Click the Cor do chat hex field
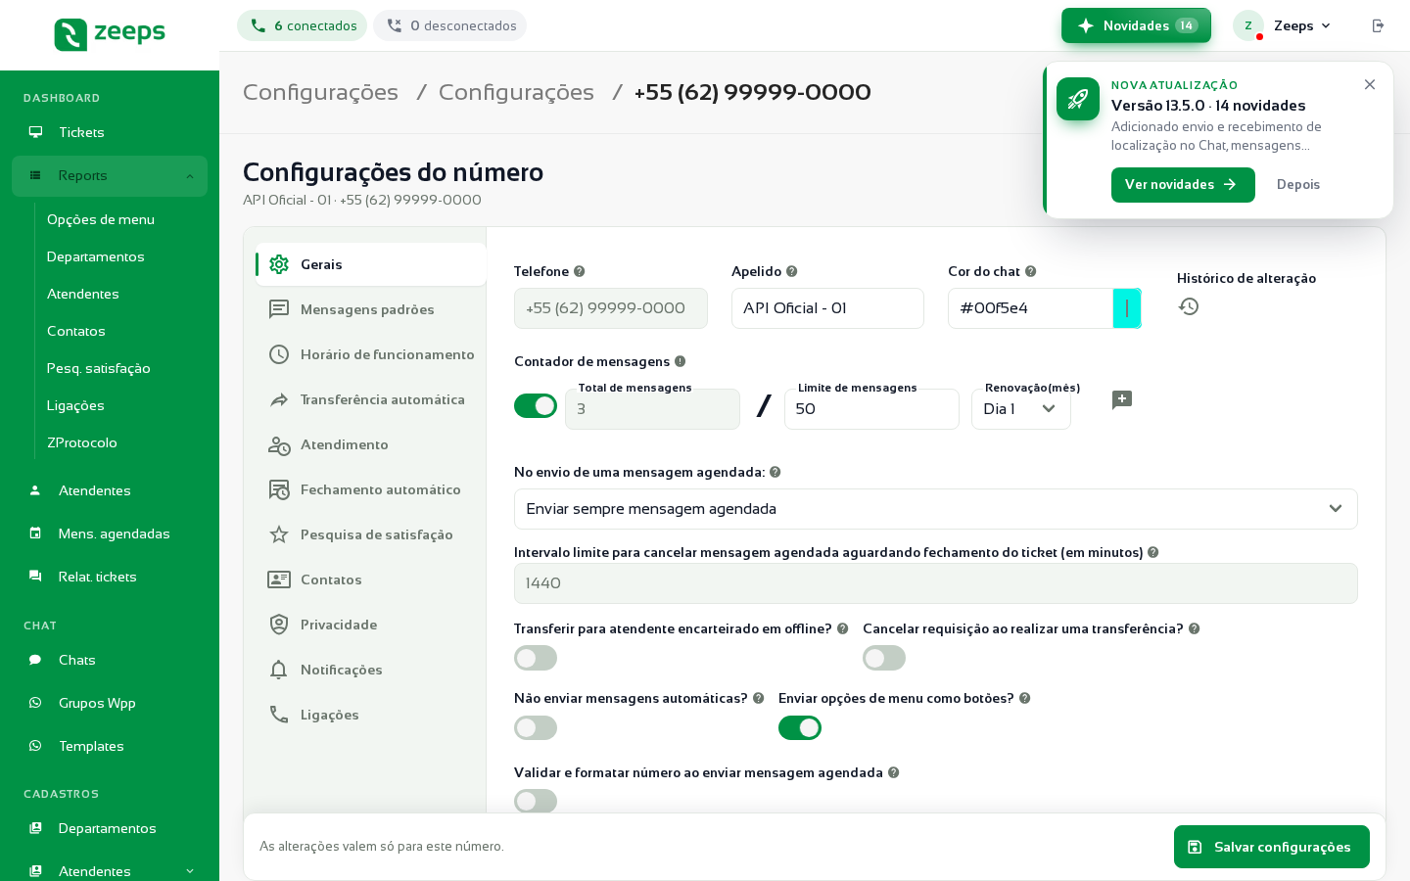 1030,308
